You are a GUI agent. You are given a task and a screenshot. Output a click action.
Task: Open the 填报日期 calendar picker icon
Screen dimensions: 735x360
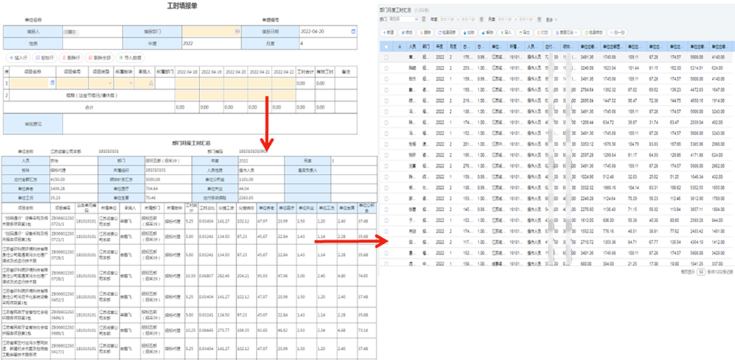(x=353, y=31)
